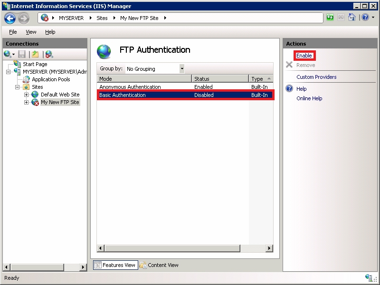
Task: Click the Default Web Site globe icon
Action: (x=35, y=95)
